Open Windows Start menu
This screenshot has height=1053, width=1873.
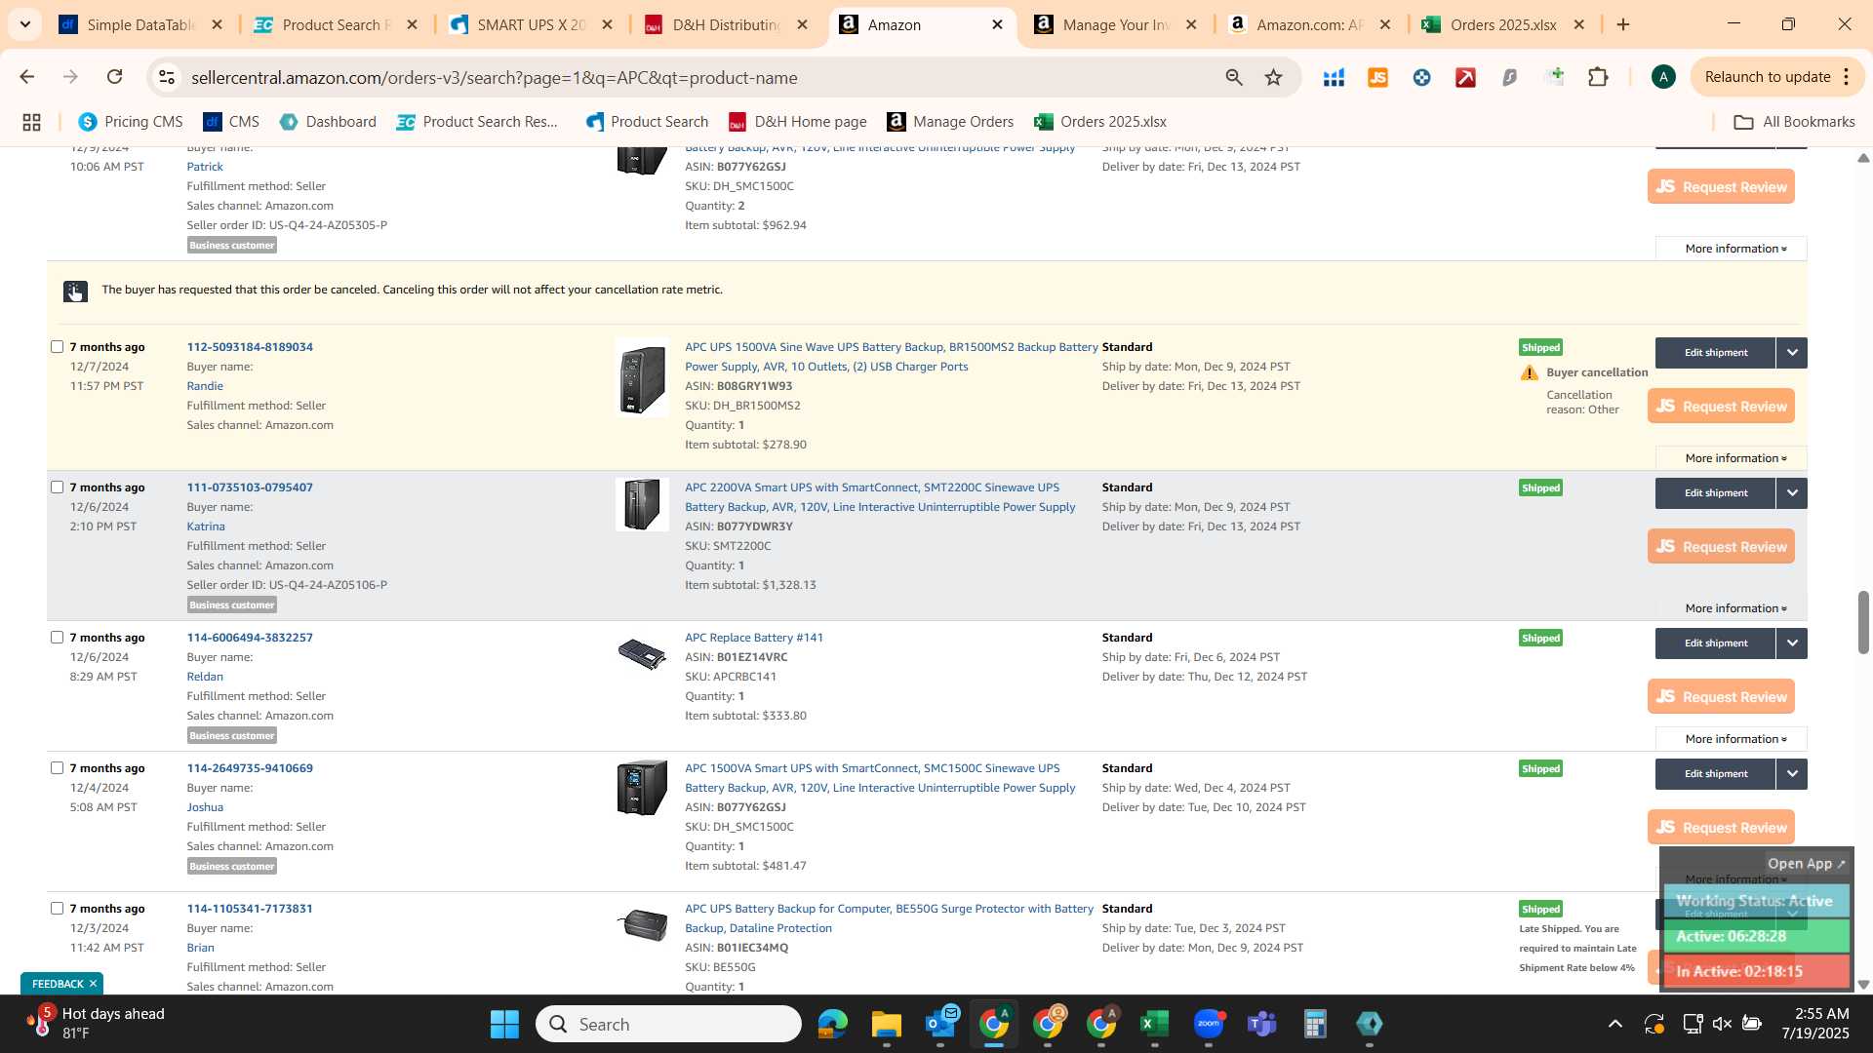(x=504, y=1024)
